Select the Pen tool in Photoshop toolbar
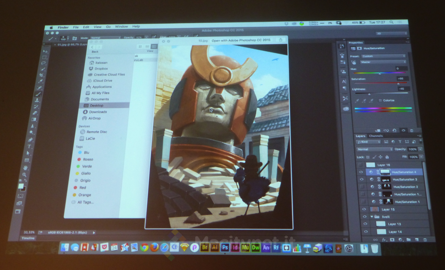This screenshot has width=445, height=270. [30, 139]
